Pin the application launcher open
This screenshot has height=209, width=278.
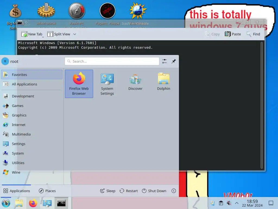click(x=174, y=61)
